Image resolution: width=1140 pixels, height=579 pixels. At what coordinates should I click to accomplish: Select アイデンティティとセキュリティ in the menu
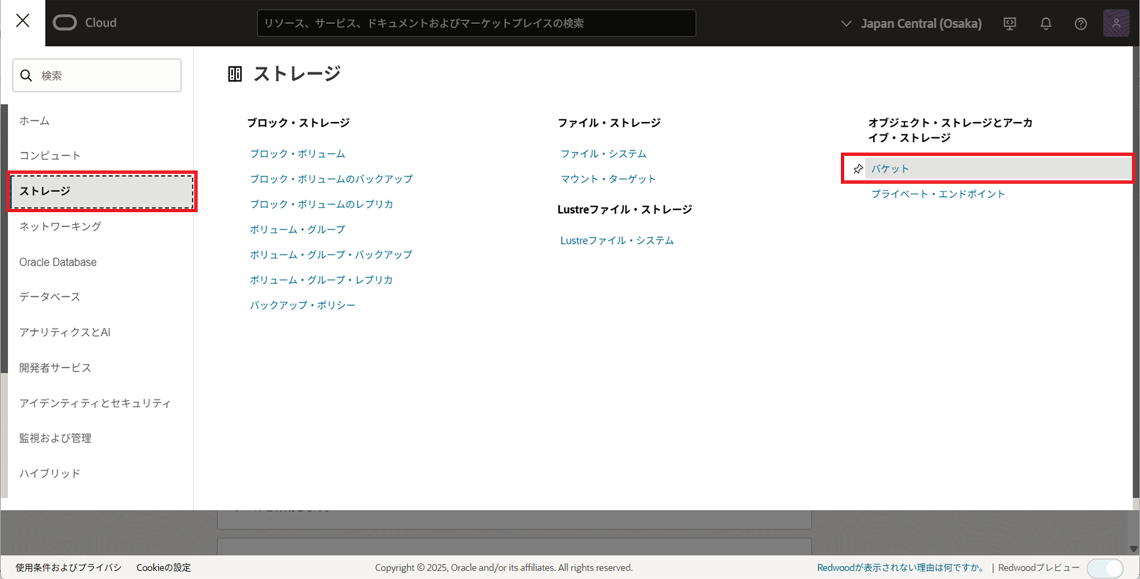(x=95, y=403)
